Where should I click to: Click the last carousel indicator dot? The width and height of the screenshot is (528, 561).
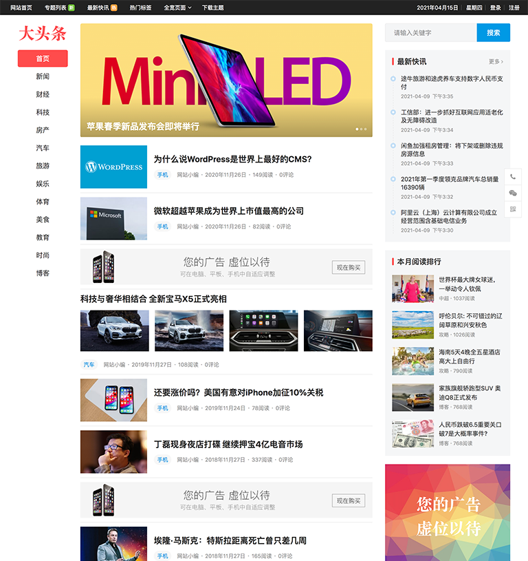tap(366, 129)
